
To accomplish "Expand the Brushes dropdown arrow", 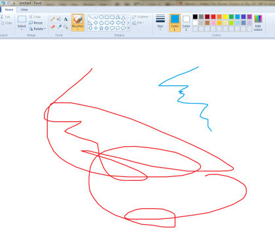I will tap(78, 29).
